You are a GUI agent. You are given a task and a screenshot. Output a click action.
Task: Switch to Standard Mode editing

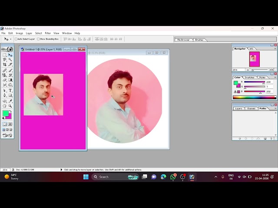tap(5, 124)
